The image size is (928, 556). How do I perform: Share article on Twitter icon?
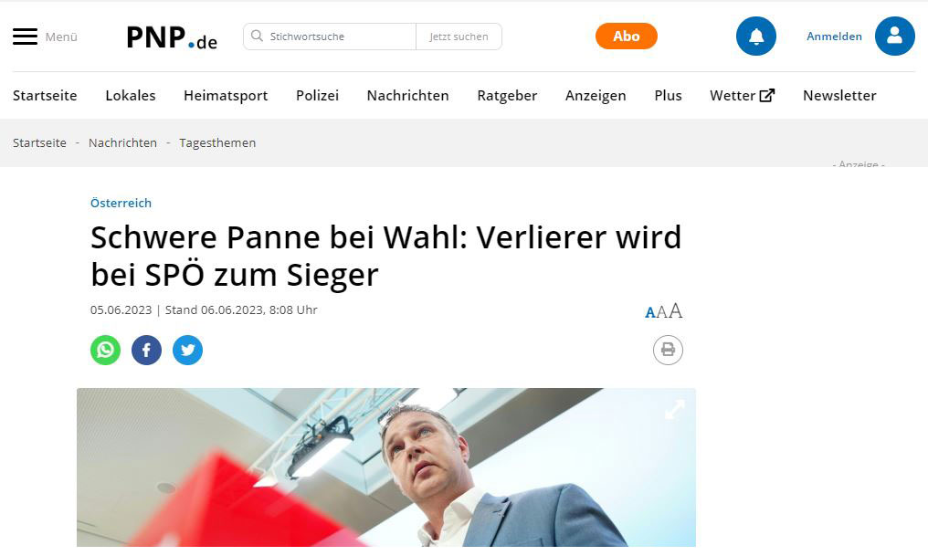coord(187,351)
